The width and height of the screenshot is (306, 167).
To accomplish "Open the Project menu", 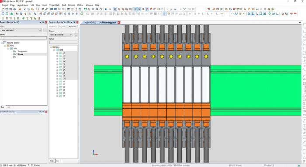I will click(5, 5).
